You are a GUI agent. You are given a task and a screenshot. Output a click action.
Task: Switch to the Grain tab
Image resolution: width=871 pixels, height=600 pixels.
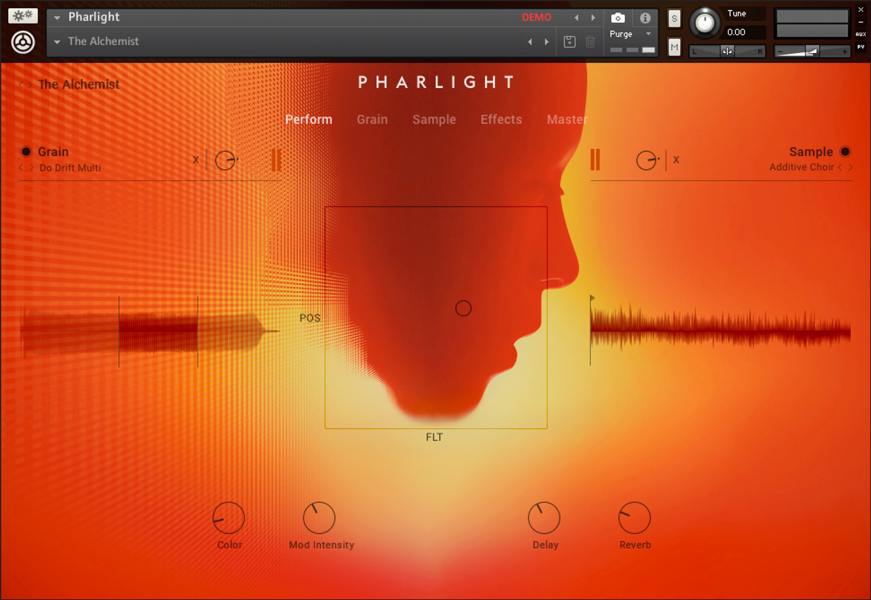[x=372, y=120]
